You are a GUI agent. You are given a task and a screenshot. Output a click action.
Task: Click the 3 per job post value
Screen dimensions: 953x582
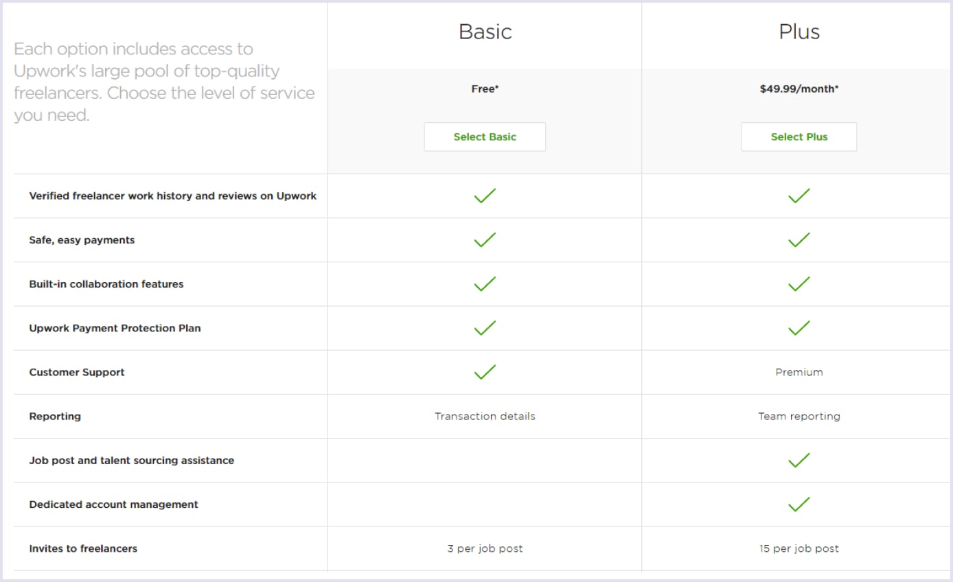pyautogui.click(x=485, y=549)
